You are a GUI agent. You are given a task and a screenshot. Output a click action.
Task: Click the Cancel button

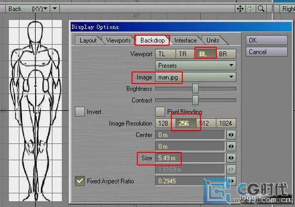tap(266, 51)
